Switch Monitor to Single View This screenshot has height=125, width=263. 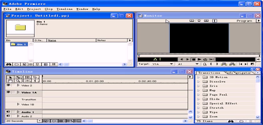[199, 21]
